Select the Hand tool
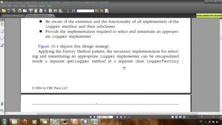This screenshot has width=222, height=125. click(x=36, y=11)
